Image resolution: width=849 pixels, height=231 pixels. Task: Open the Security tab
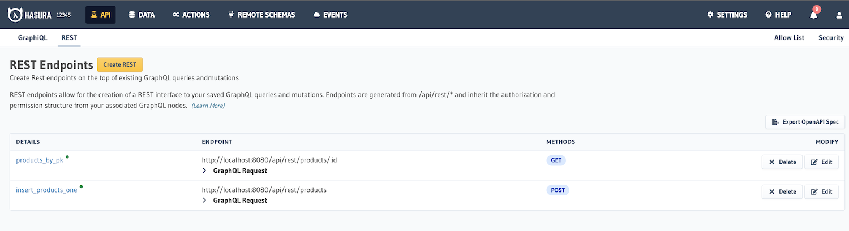831,38
